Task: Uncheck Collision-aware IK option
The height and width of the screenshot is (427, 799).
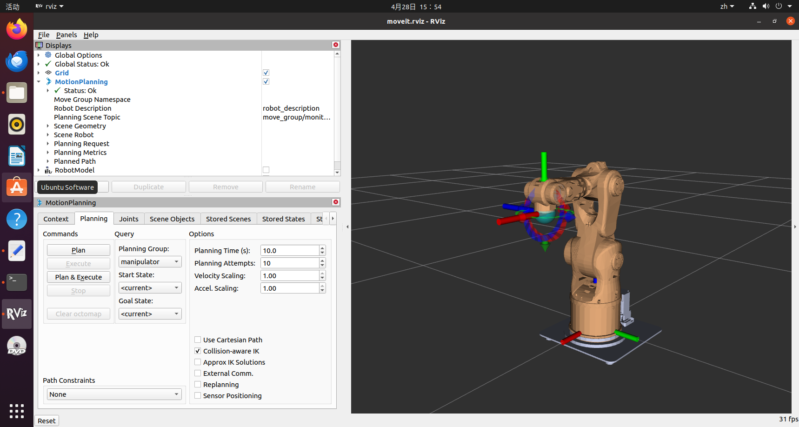Action: pyautogui.click(x=198, y=351)
